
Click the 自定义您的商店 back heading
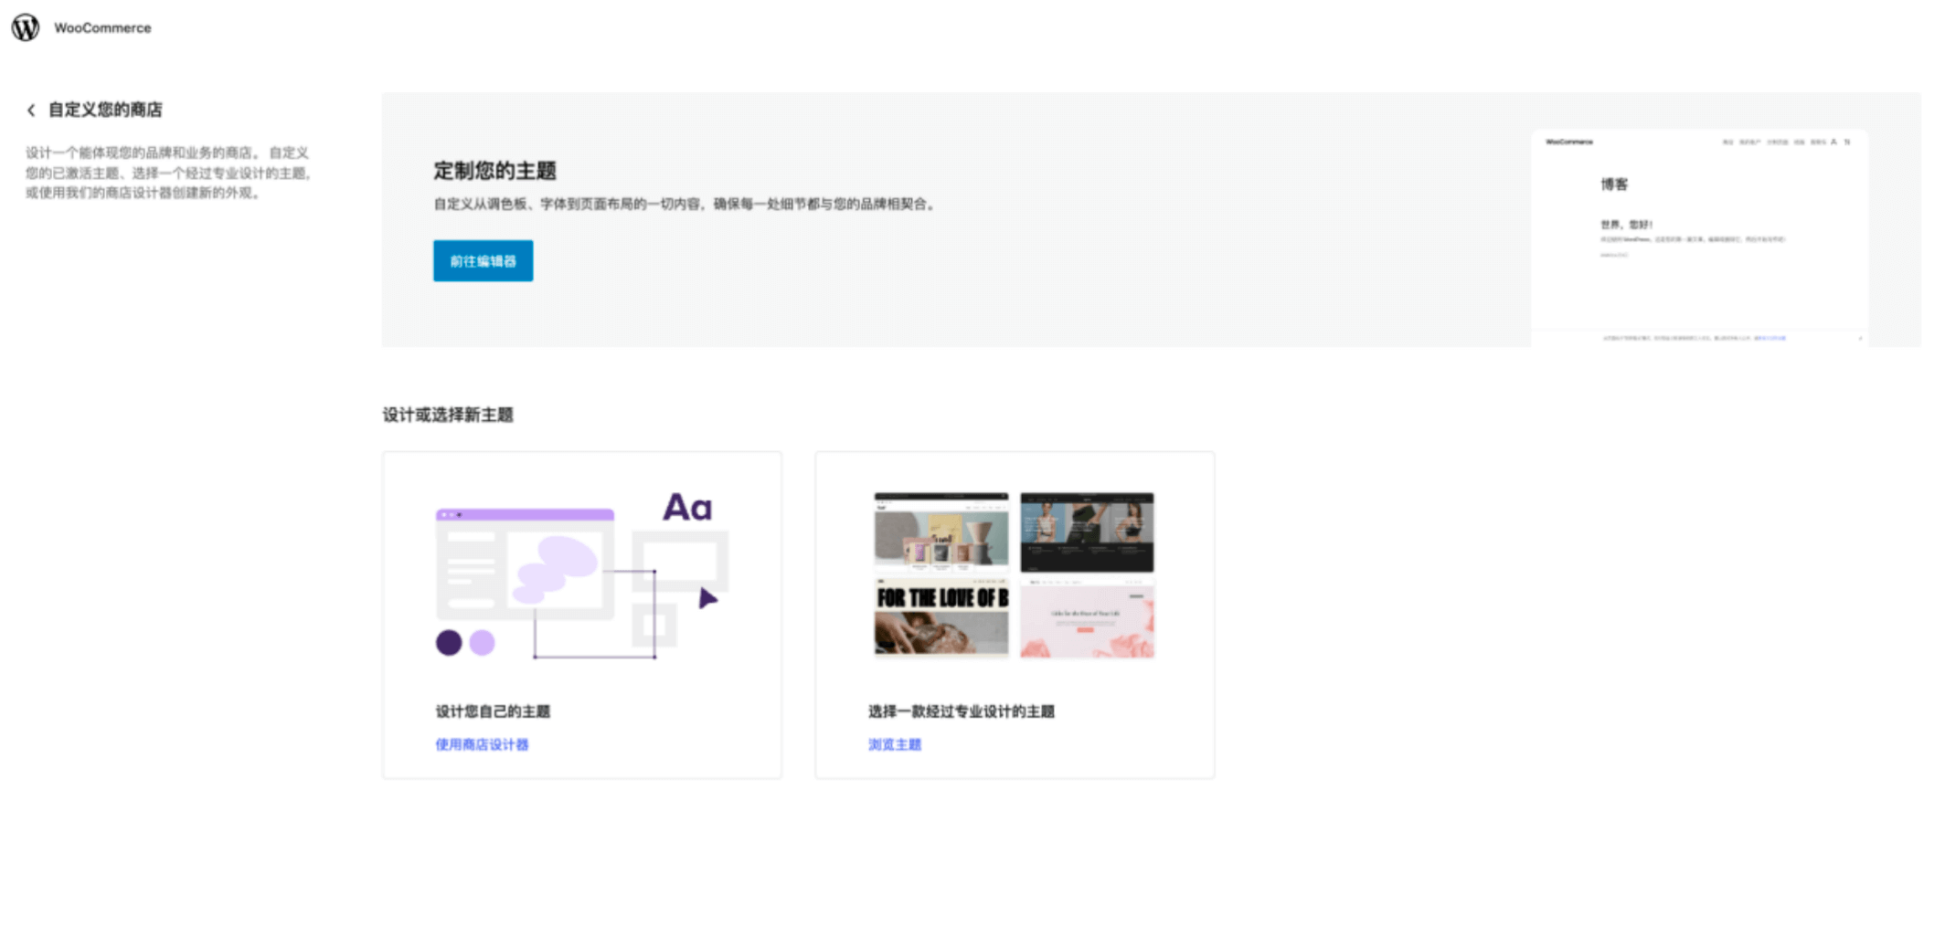click(x=105, y=110)
